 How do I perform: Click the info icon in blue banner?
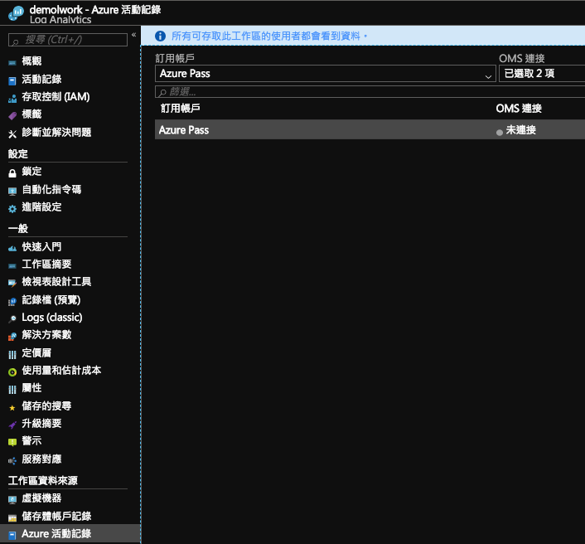160,36
